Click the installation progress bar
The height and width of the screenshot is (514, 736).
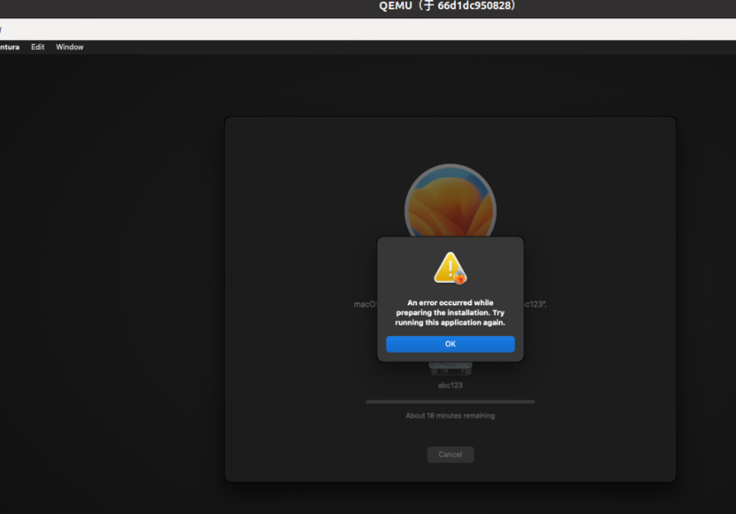coord(450,401)
